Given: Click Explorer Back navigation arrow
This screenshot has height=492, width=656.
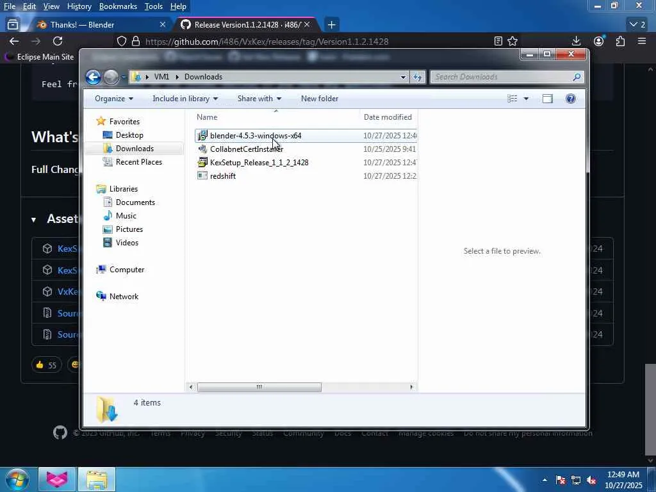Looking at the screenshot, I should (x=94, y=77).
